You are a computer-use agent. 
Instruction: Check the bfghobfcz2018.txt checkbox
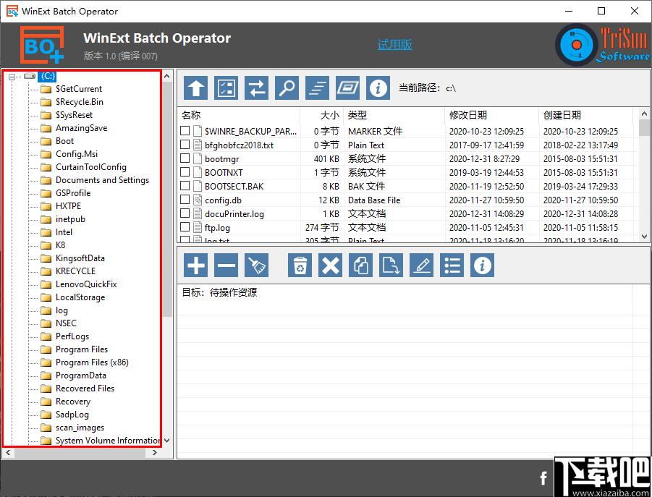(185, 145)
